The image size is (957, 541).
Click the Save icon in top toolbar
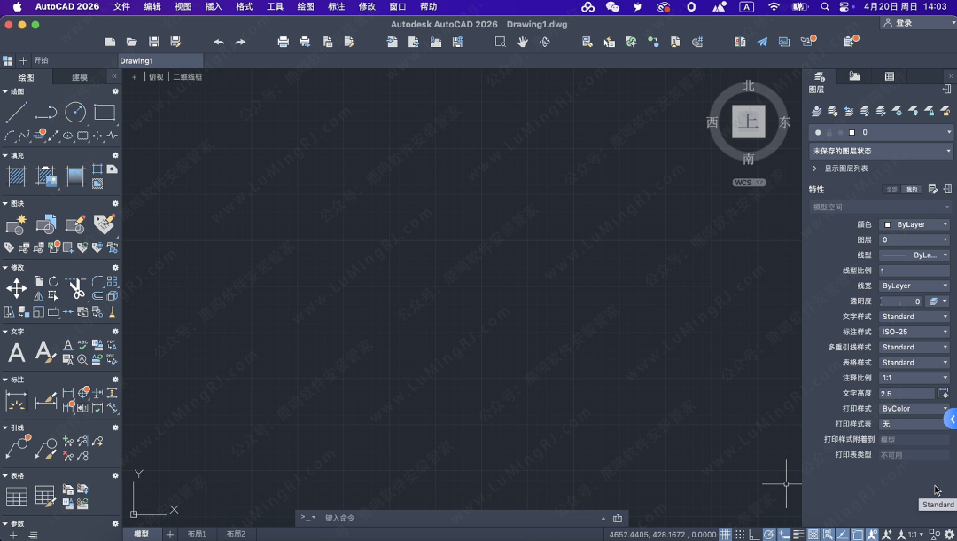[154, 42]
